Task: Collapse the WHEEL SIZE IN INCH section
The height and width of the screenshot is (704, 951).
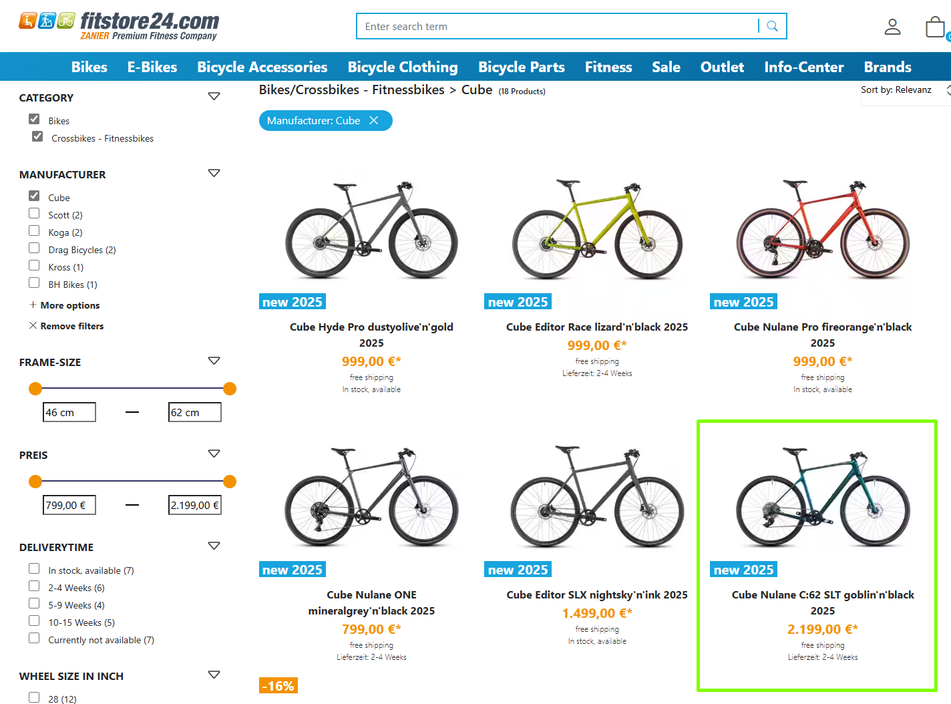Action: 214,675
